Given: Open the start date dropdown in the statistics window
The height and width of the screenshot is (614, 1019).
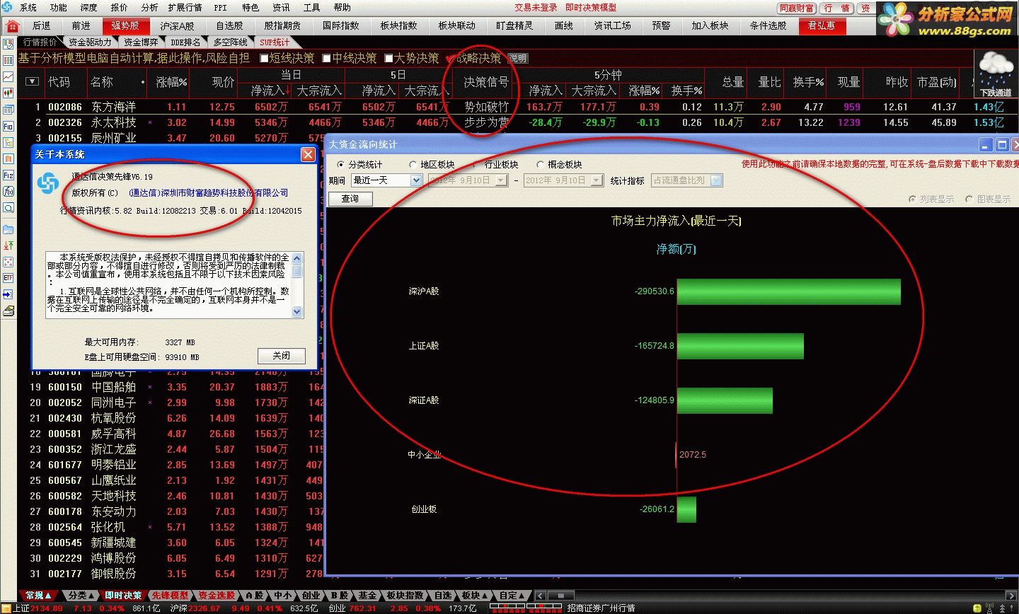Looking at the screenshot, I should (502, 180).
